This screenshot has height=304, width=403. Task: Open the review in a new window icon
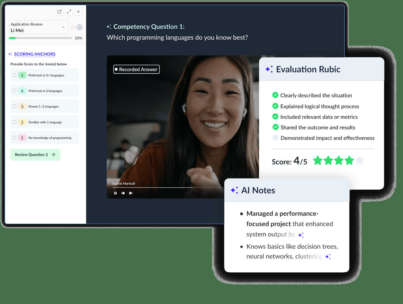click(60, 12)
